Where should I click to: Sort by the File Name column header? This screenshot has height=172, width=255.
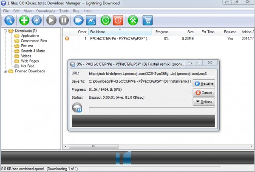click(x=120, y=32)
